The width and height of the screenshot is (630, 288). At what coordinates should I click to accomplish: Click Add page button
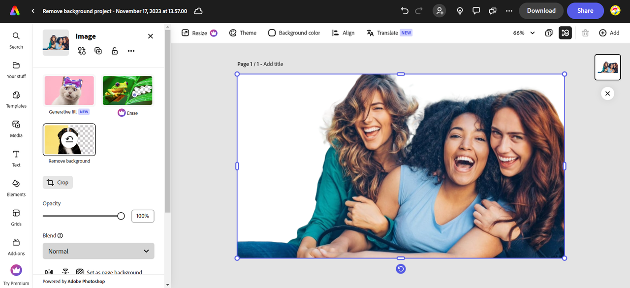tap(609, 33)
